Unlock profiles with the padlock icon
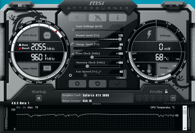Viewport: 195px width, 133px height. pyautogui.click(x=166, y=91)
